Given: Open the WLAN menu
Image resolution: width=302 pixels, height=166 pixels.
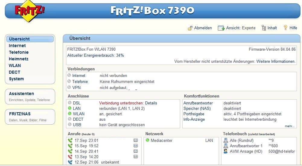Looking at the screenshot, I should [15, 65].
